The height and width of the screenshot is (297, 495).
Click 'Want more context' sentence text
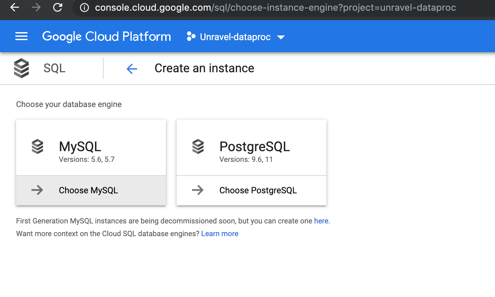point(108,234)
